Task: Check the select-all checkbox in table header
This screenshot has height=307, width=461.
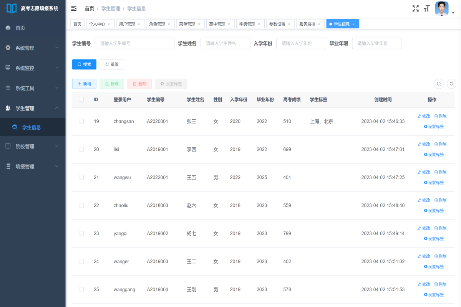Action: pyautogui.click(x=81, y=99)
